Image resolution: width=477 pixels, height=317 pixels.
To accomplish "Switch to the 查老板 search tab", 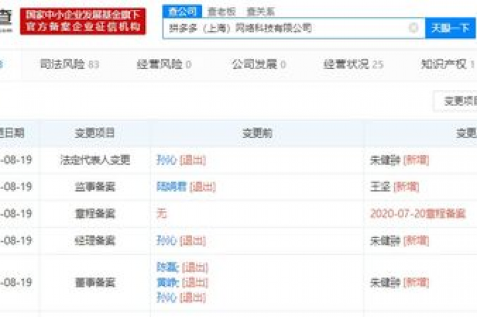I will [x=222, y=12].
